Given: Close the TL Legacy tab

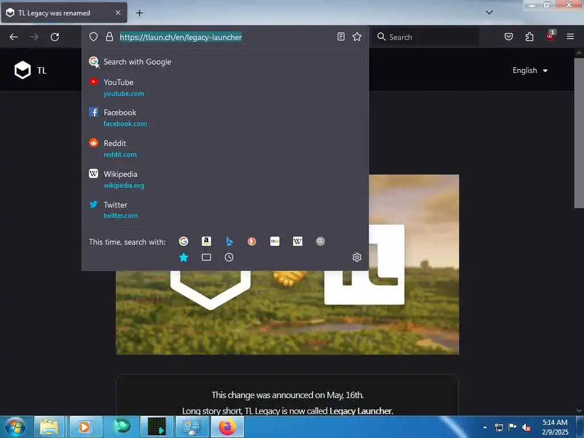Looking at the screenshot, I should (x=117, y=13).
